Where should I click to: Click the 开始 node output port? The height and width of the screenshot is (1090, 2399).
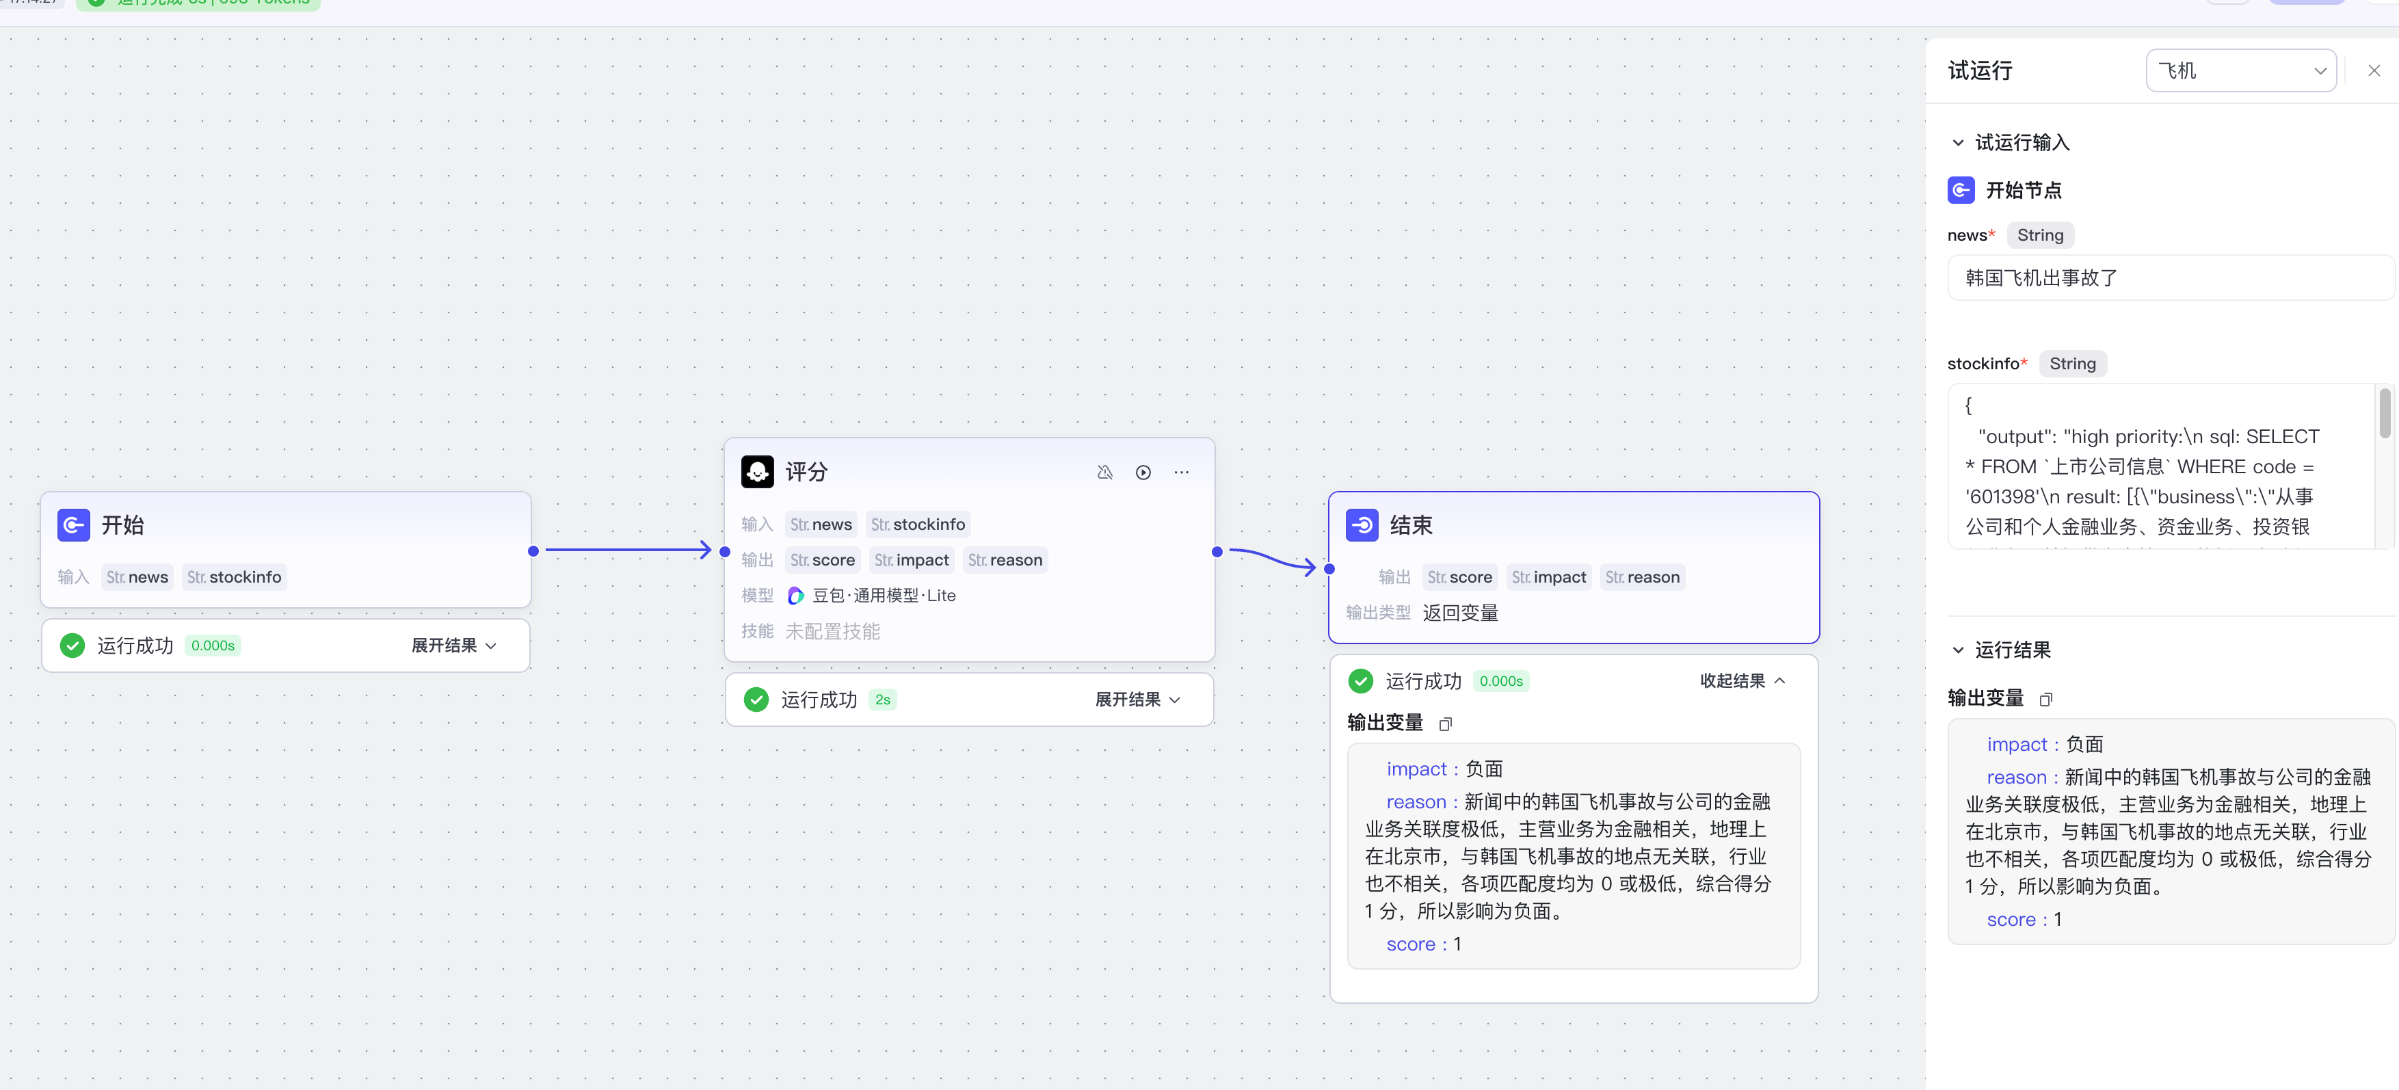tap(533, 551)
